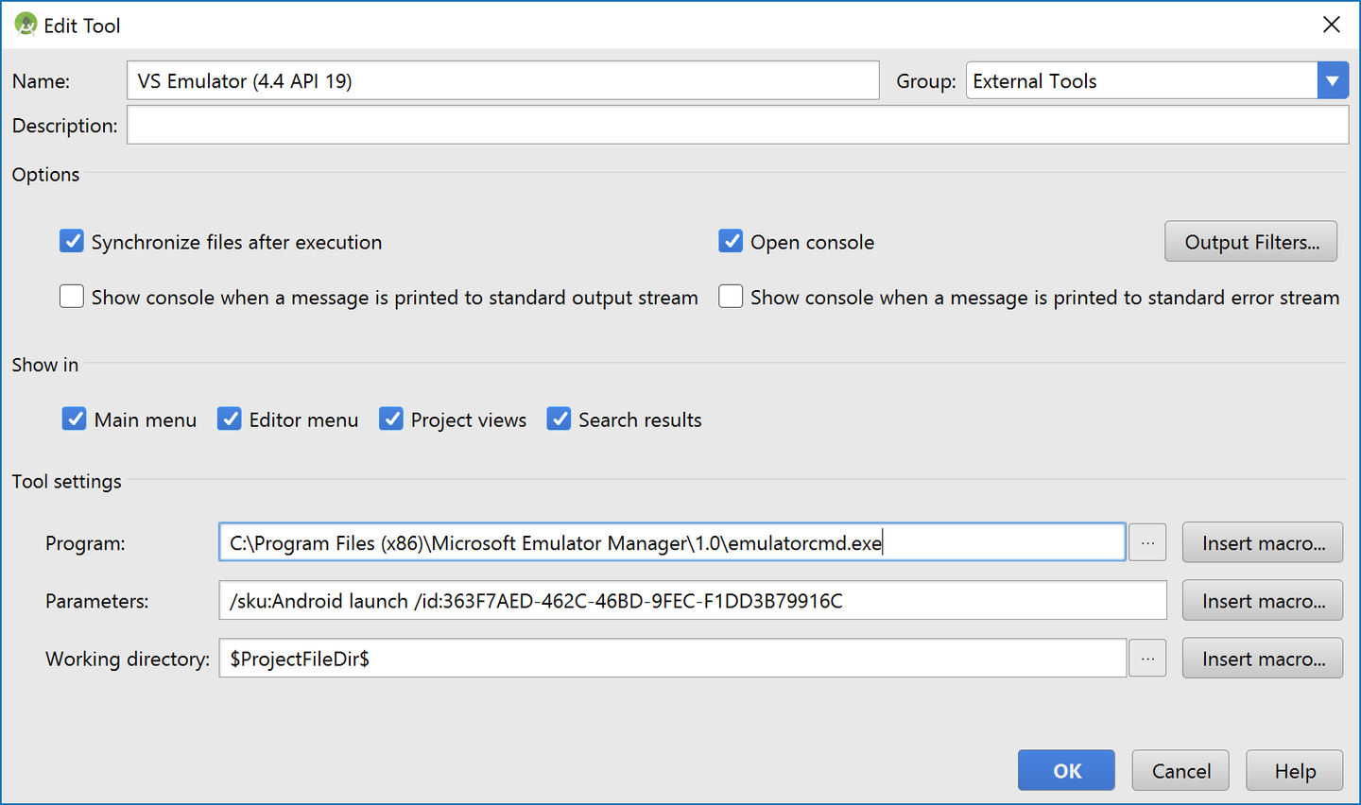Close the Edit Tool dialog

(x=1331, y=25)
